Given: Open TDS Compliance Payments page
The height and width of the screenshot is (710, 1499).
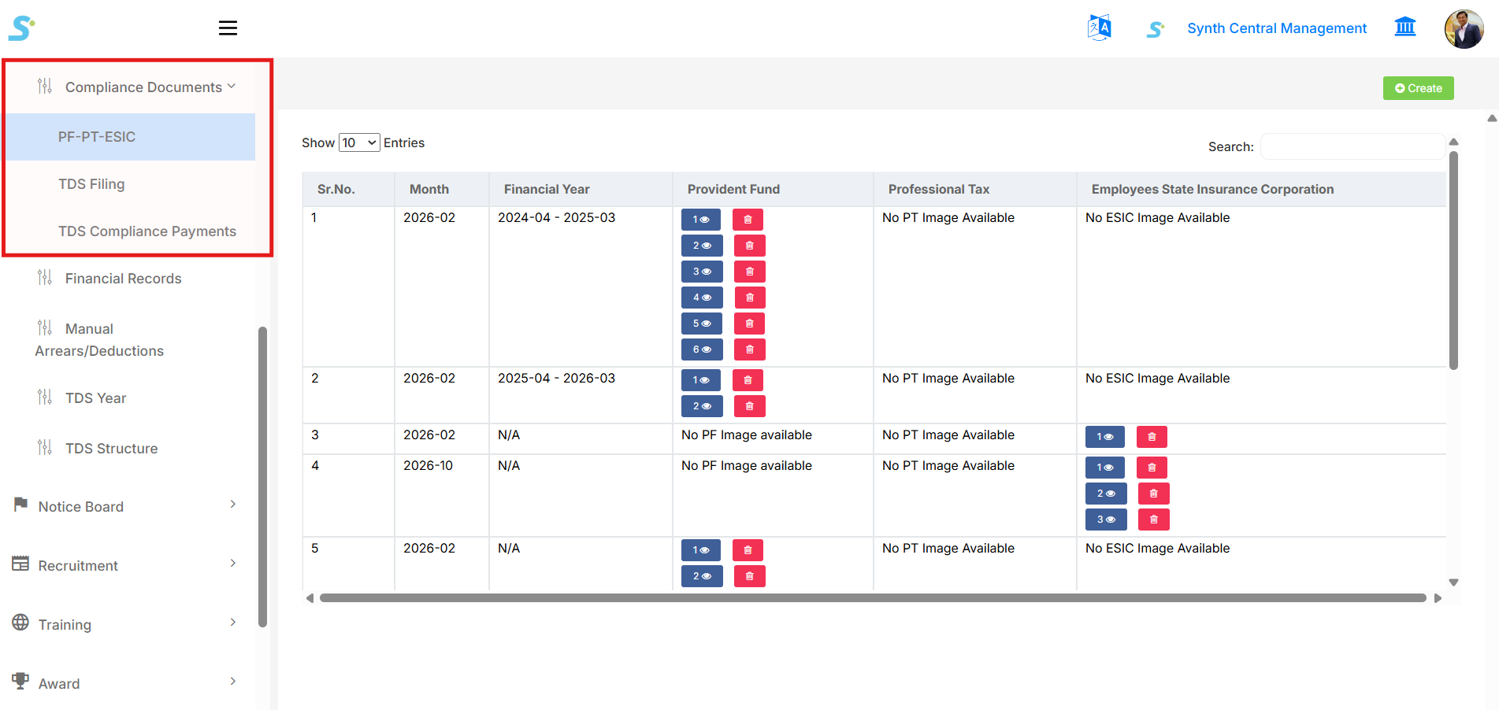Looking at the screenshot, I should pos(147,231).
